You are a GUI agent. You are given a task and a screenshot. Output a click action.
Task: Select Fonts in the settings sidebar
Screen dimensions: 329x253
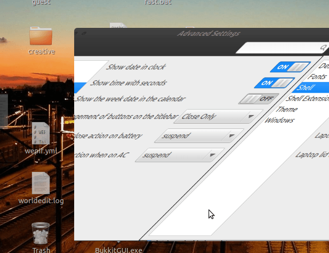click(x=317, y=77)
